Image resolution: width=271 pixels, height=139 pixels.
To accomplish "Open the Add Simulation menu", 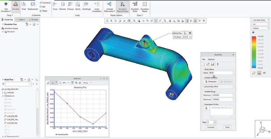I will (6, 7).
